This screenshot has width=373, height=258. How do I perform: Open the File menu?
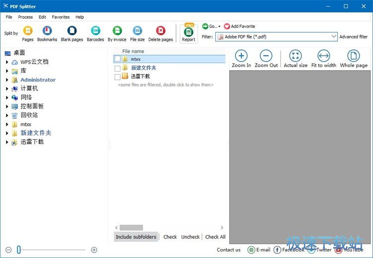9,17
